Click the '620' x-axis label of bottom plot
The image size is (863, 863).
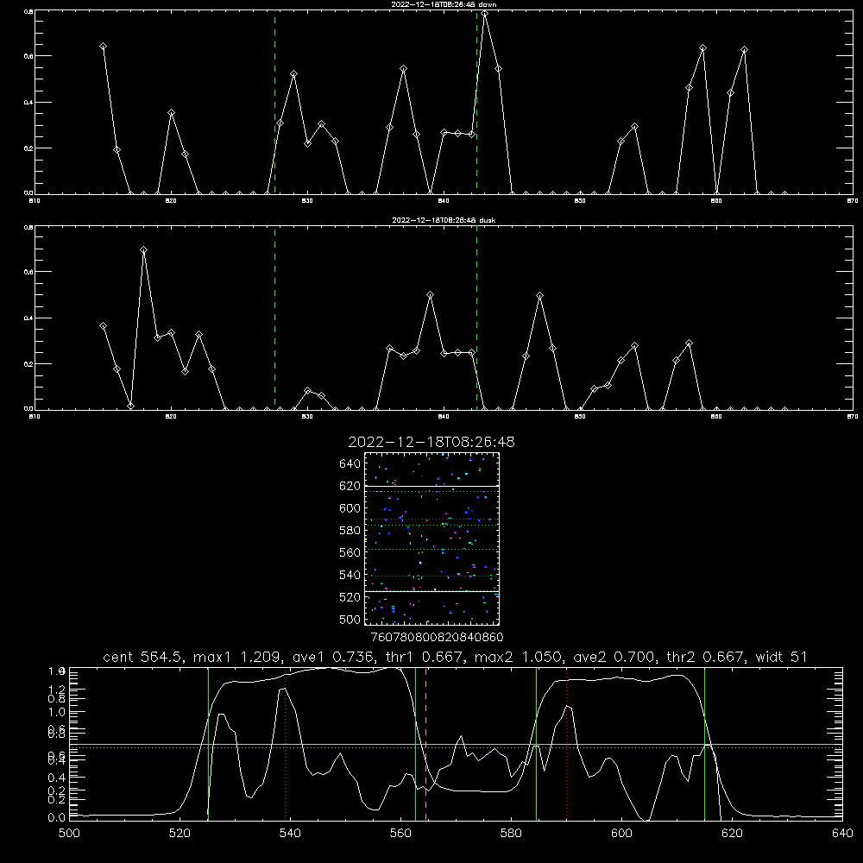coord(732,834)
